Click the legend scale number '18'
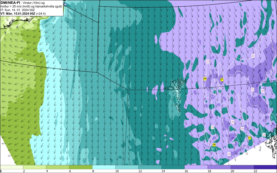This screenshot has height=173, width=277. [x=209, y=171]
